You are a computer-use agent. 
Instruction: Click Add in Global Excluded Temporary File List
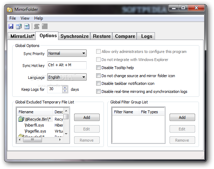[87, 117]
